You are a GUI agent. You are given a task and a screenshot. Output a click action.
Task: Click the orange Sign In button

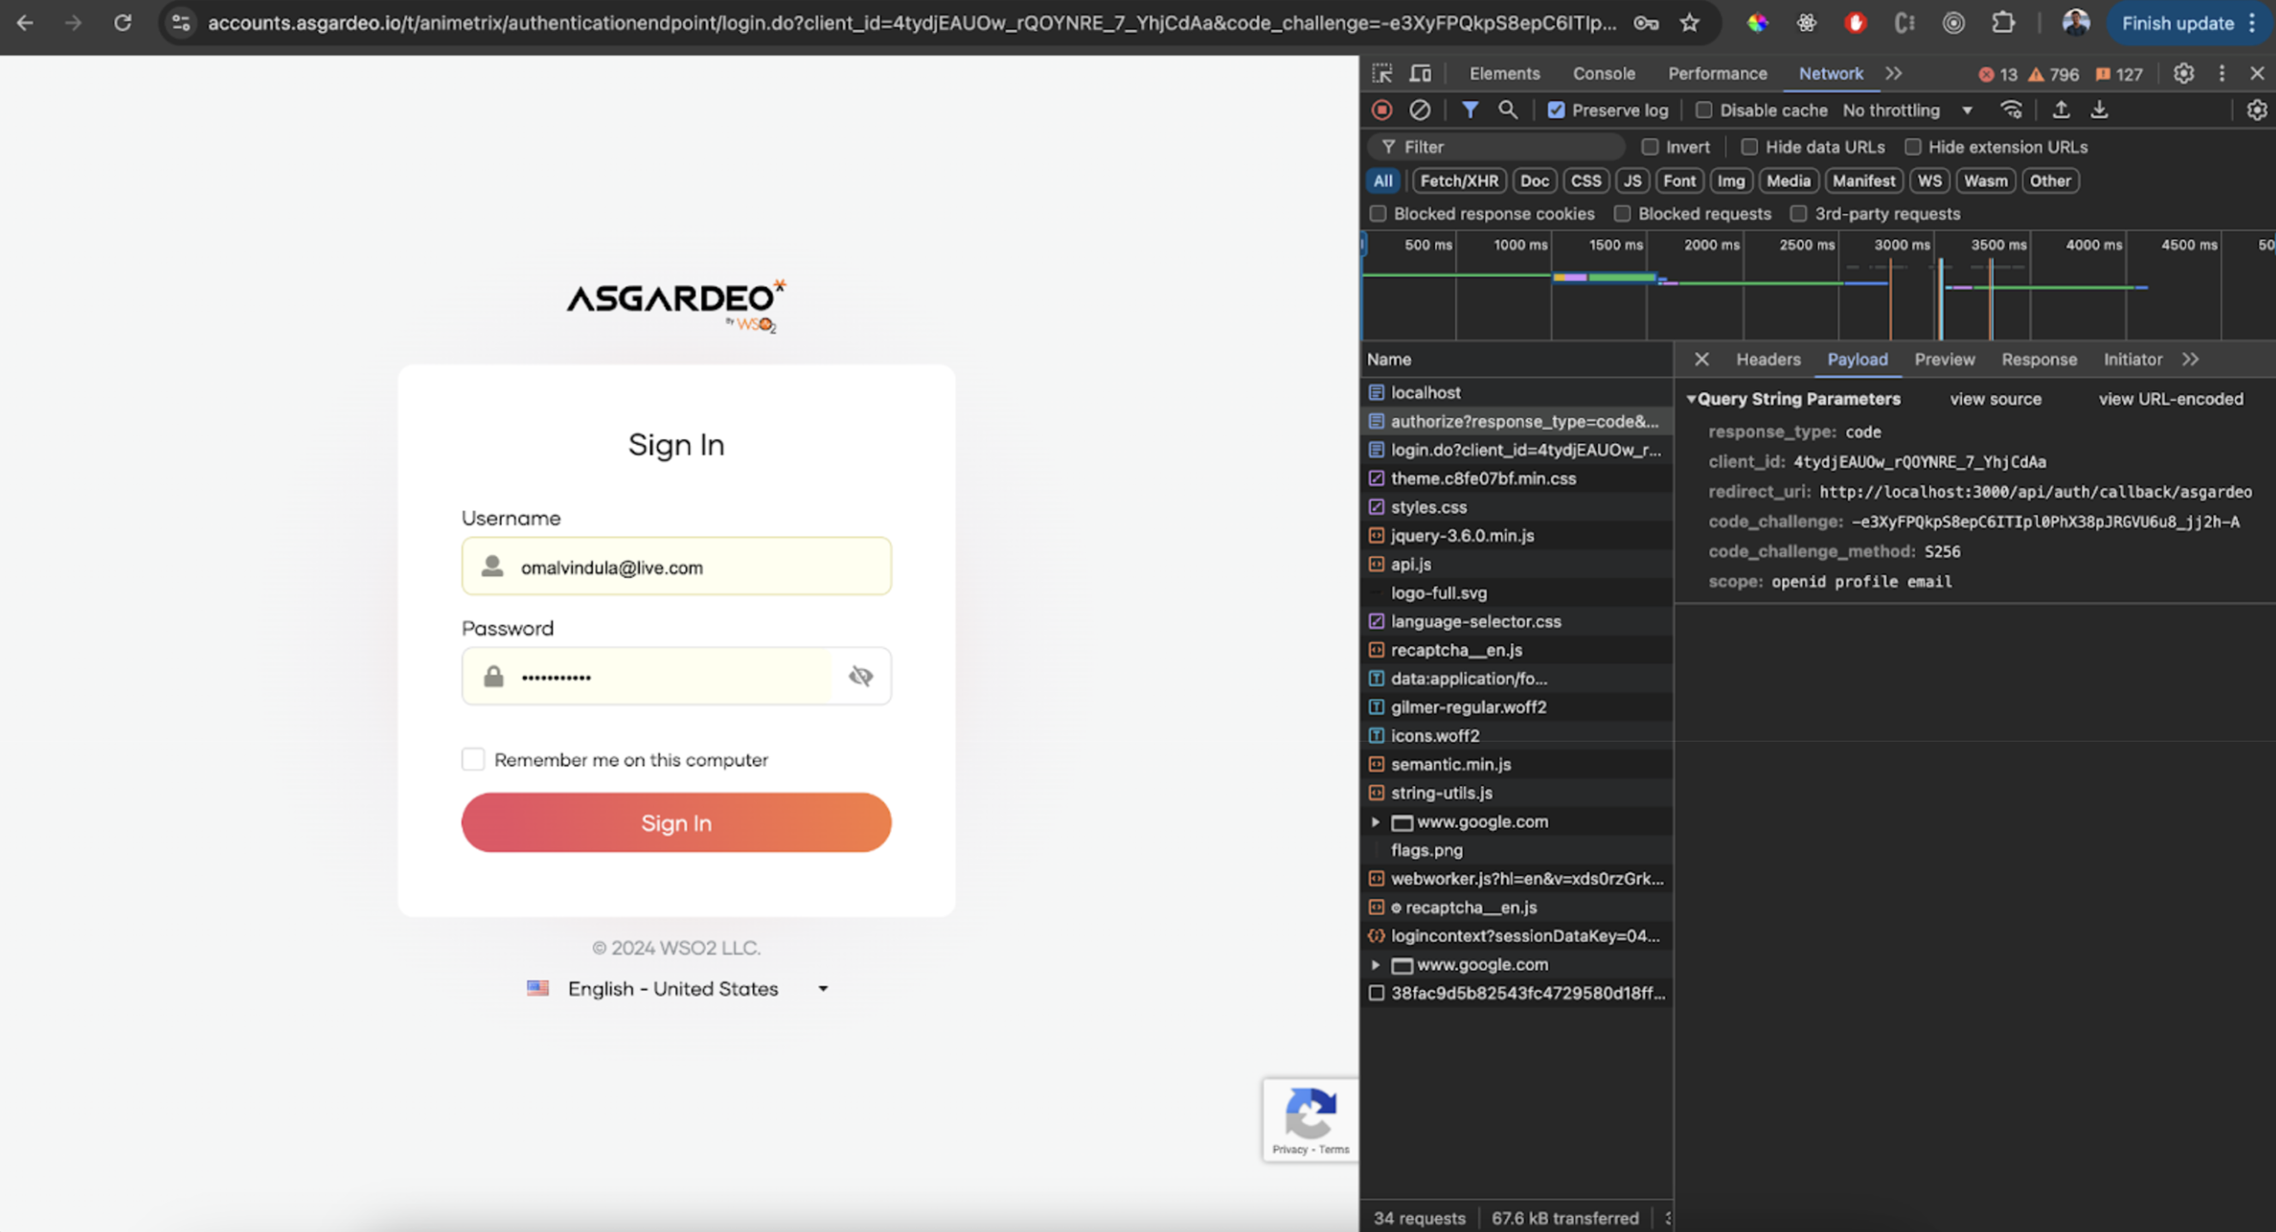(x=676, y=822)
